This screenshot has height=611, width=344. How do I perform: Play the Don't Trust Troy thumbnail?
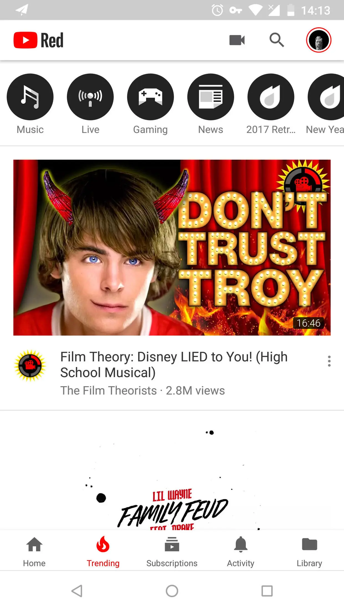click(x=172, y=248)
